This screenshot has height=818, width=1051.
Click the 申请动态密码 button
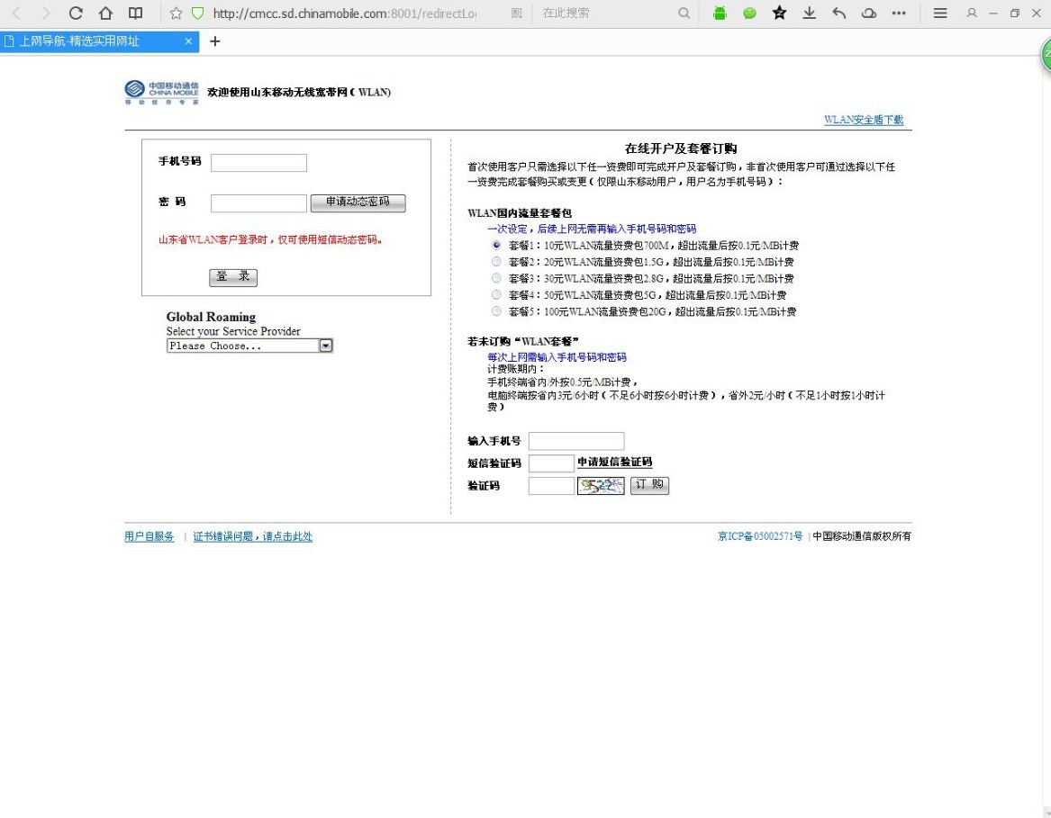tap(358, 202)
